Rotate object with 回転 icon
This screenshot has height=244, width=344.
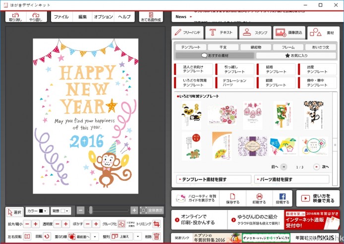coord(47,237)
